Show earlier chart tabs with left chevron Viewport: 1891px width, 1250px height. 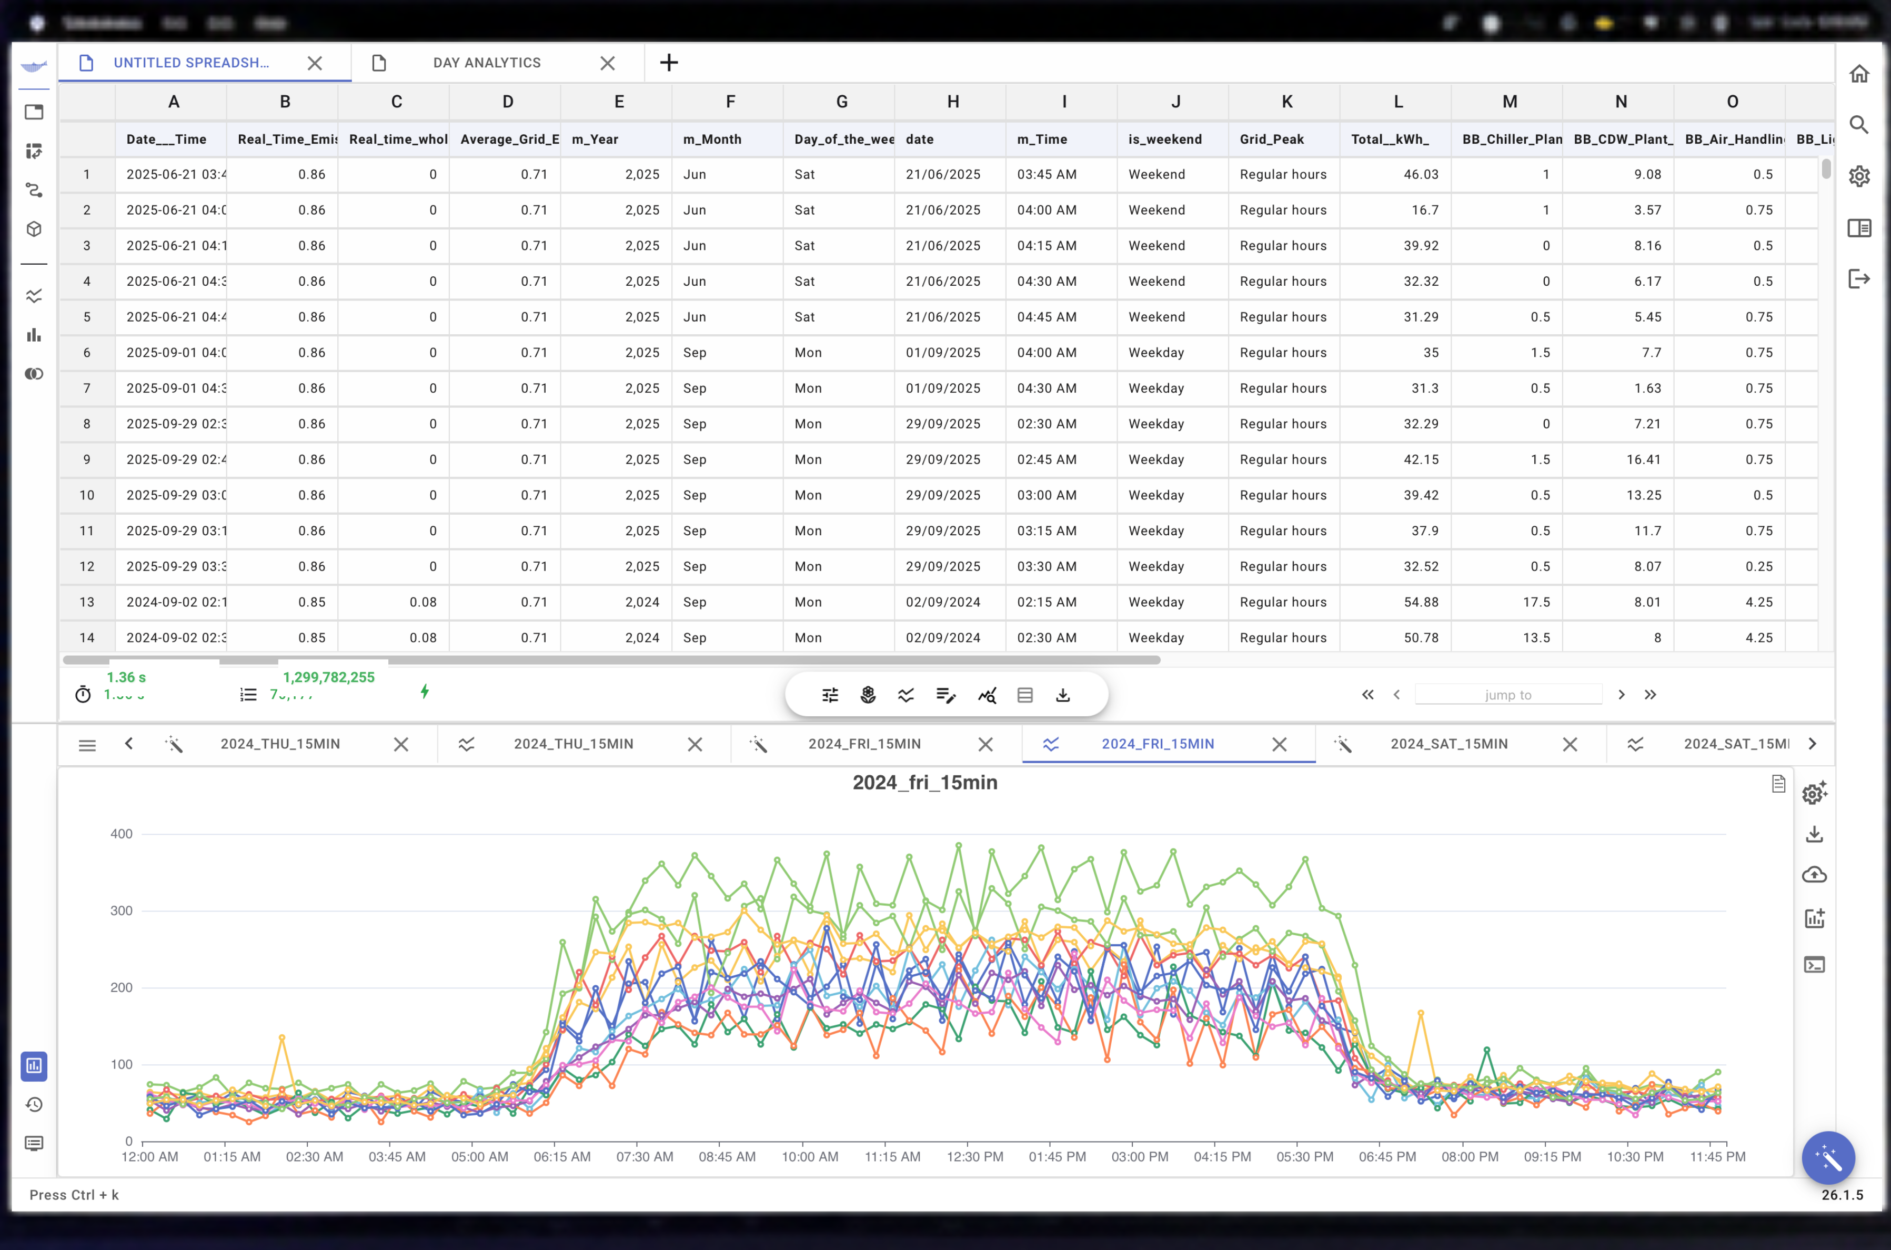pyautogui.click(x=129, y=744)
